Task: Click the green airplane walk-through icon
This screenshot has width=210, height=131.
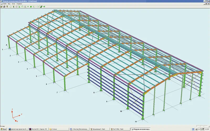Action: coord(44,7)
